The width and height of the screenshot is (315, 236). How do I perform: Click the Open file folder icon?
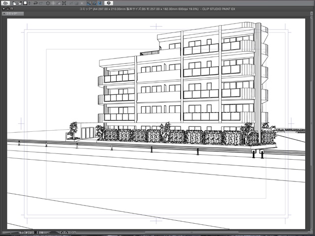pos(20,3)
